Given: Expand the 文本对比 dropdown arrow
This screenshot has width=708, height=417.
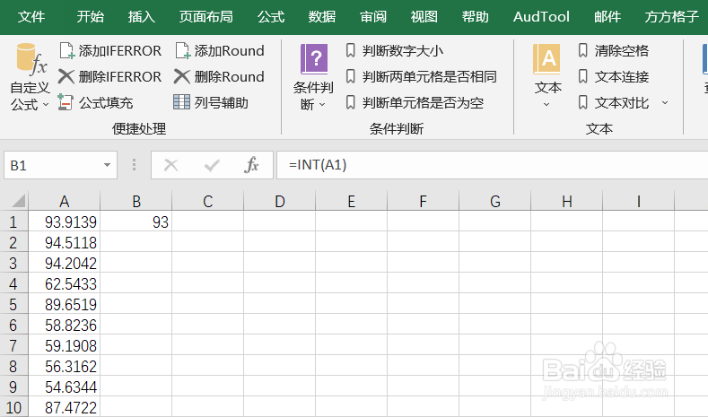Looking at the screenshot, I should click(665, 103).
